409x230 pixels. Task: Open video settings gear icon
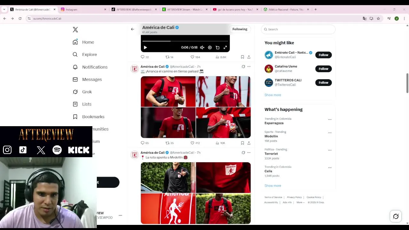coord(210,48)
